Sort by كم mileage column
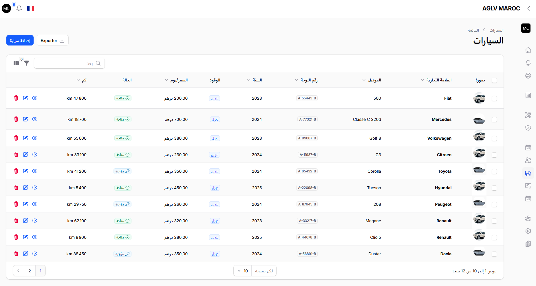The width and height of the screenshot is (536, 286). pyautogui.click(x=81, y=80)
